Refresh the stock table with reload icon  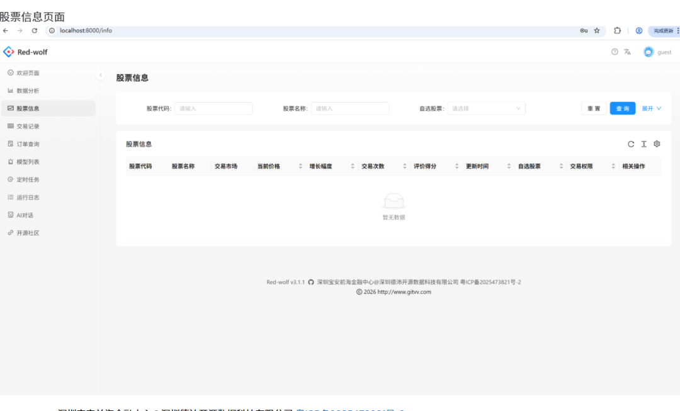click(631, 144)
